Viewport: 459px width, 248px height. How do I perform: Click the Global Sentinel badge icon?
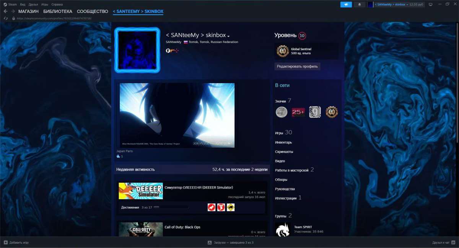click(x=283, y=51)
